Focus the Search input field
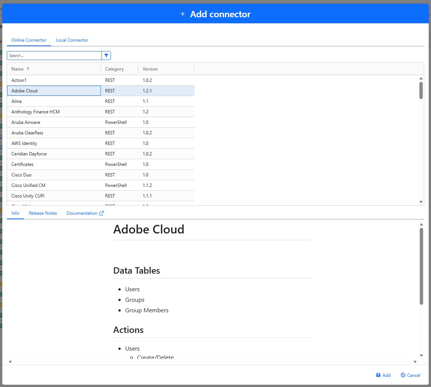The image size is (431, 387). [x=54, y=56]
